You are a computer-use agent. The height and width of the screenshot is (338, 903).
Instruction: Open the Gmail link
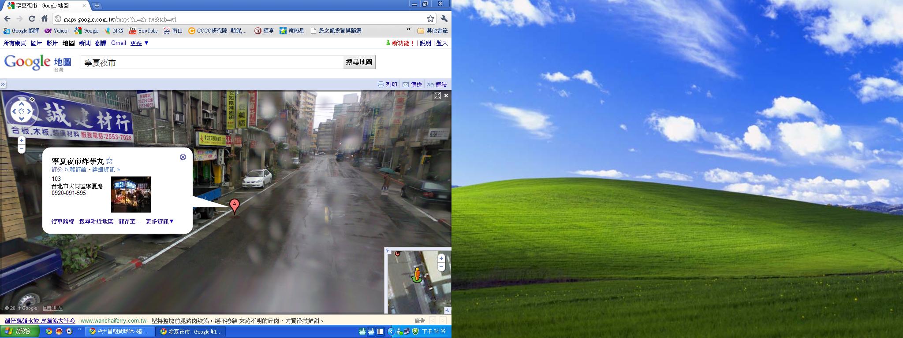coord(119,43)
